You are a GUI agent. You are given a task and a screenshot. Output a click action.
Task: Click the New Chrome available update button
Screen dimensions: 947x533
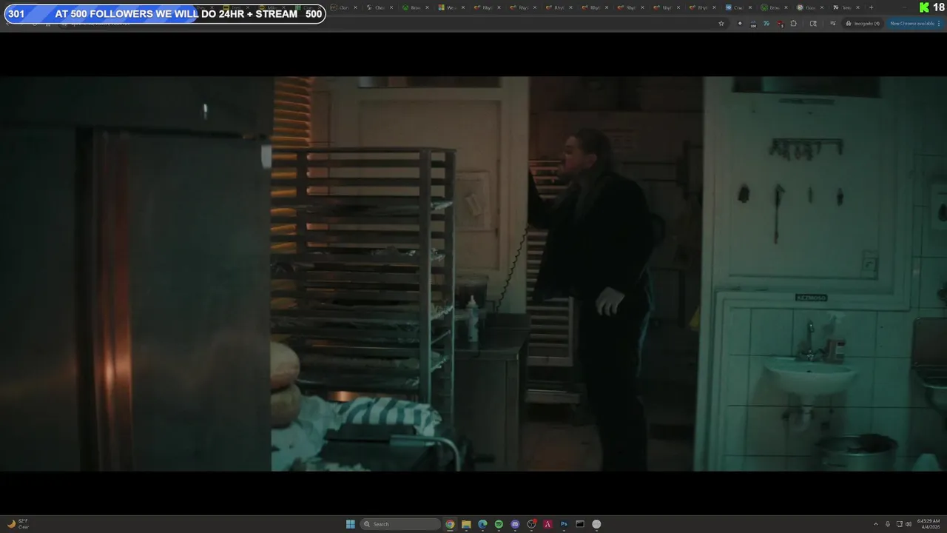(914, 24)
